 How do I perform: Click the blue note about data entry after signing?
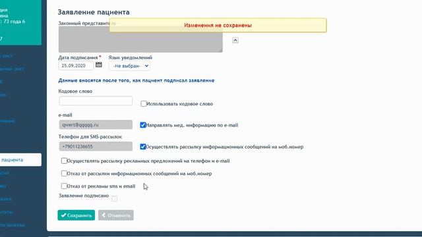(x=136, y=80)
